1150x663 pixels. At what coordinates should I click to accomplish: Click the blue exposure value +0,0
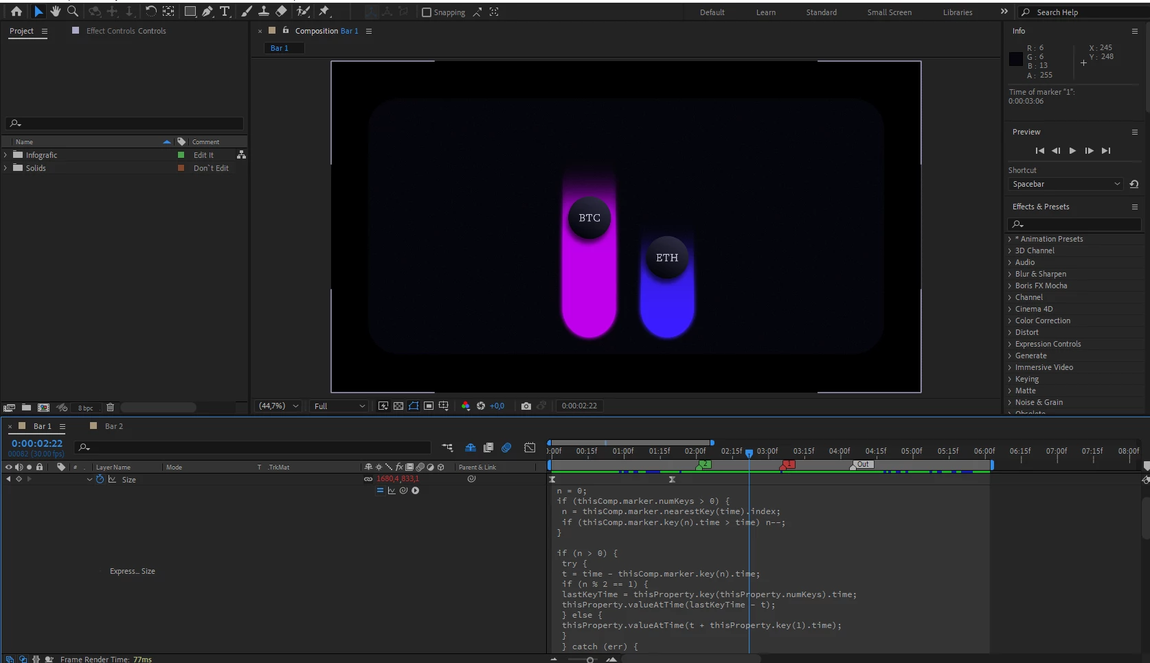497,406
